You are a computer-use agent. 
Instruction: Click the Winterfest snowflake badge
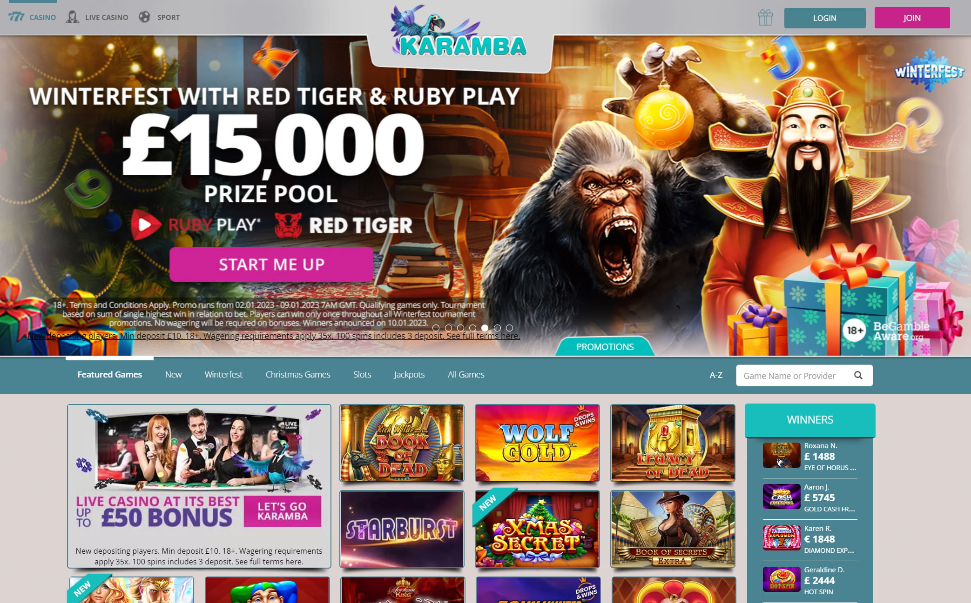click(x=930, y=71)
